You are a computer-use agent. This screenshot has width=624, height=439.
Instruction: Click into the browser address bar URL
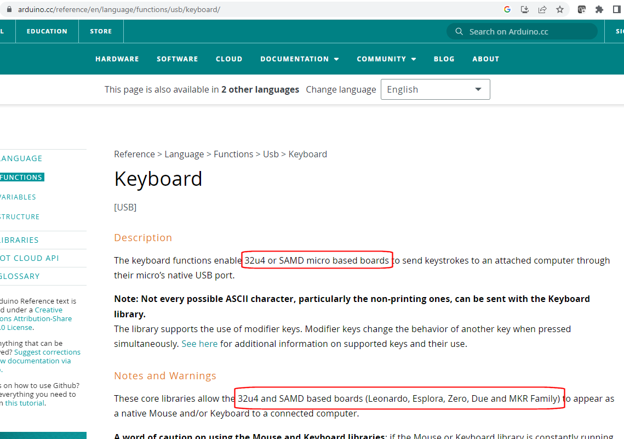click(x=119, y=9)
